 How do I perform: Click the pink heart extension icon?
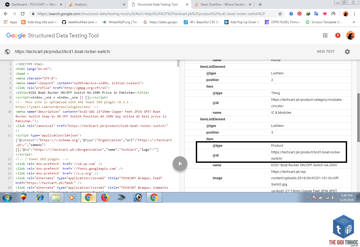pos(325,14)
